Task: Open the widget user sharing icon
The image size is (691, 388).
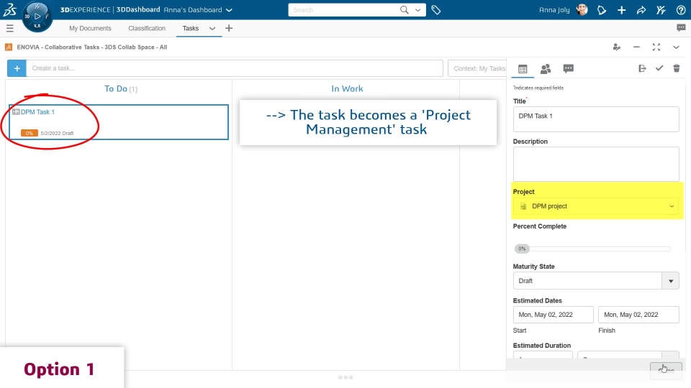Action: coord(617,47)
